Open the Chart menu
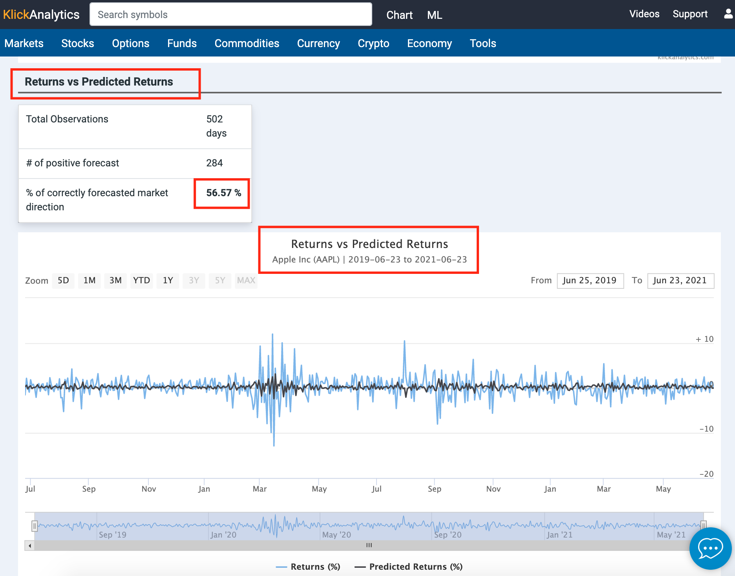The height and width of the screenshot is (576, 735). click(x=399, y=15)
